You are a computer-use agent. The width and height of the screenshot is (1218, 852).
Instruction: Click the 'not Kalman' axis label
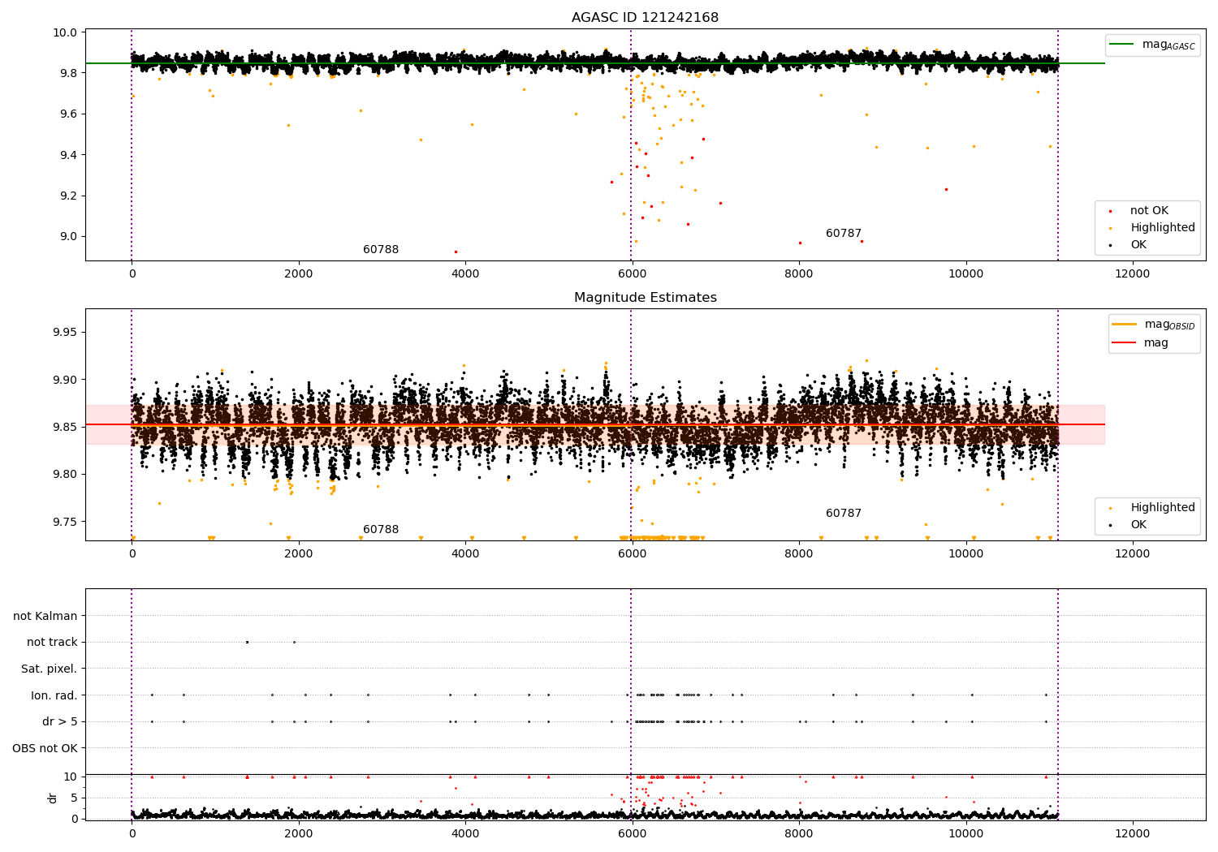tap(45, 617)
